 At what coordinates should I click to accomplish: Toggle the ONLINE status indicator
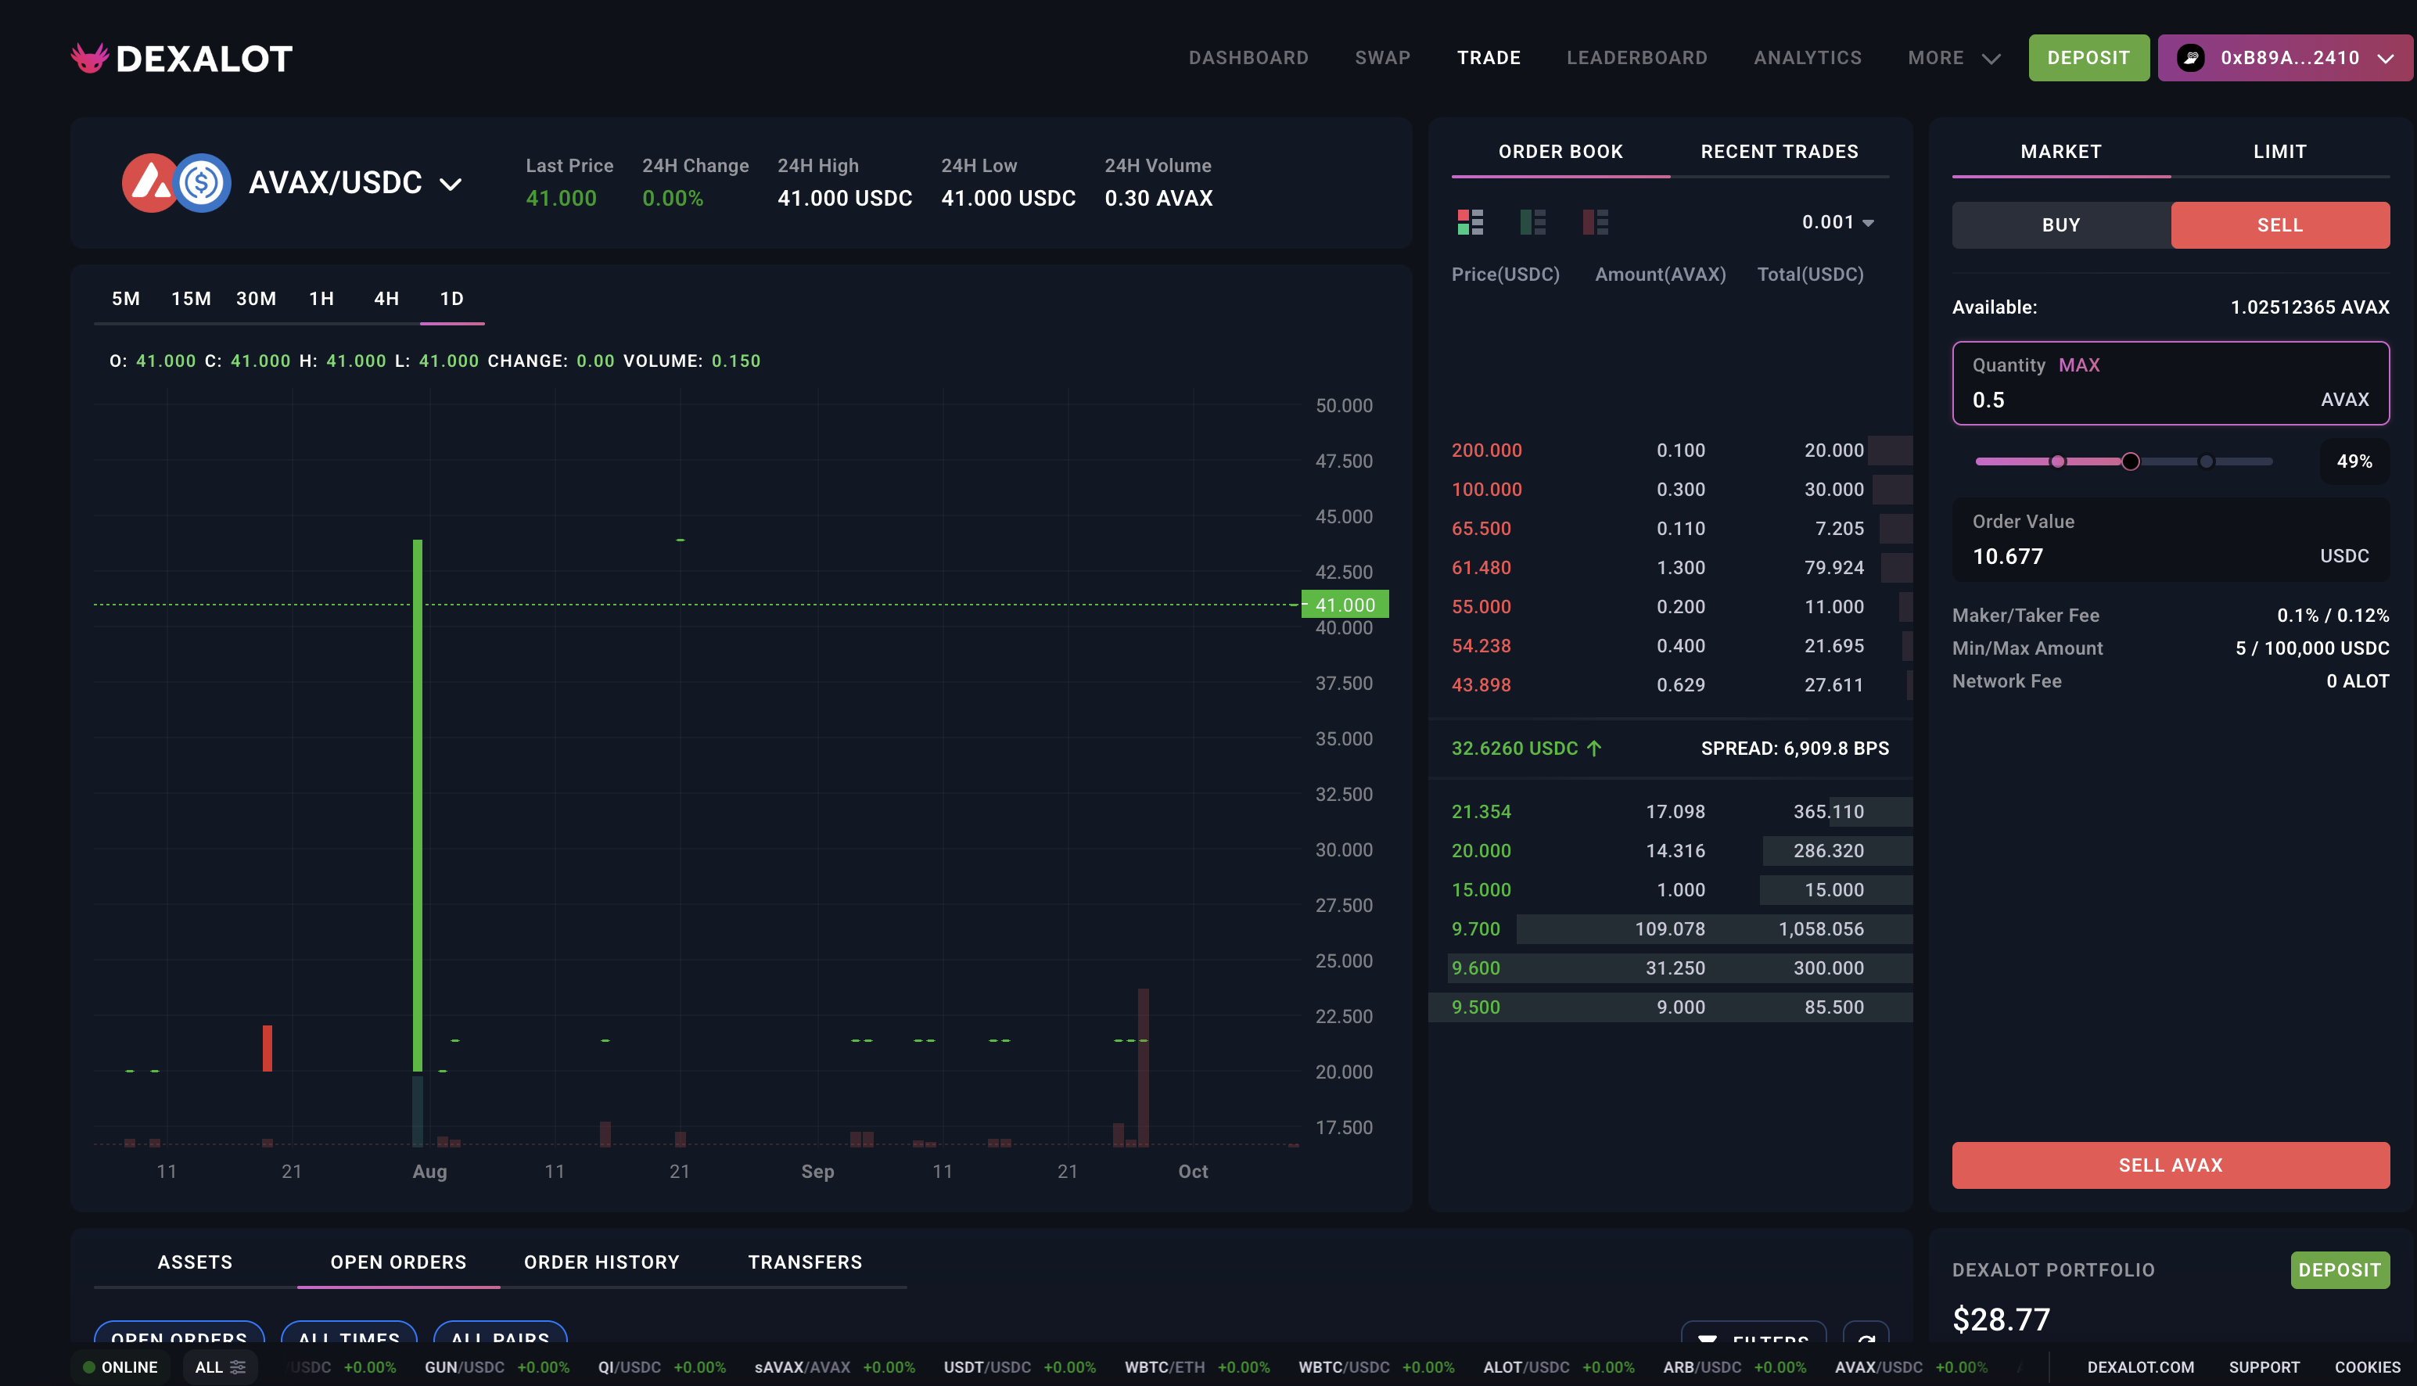(x=120, y=1367)
